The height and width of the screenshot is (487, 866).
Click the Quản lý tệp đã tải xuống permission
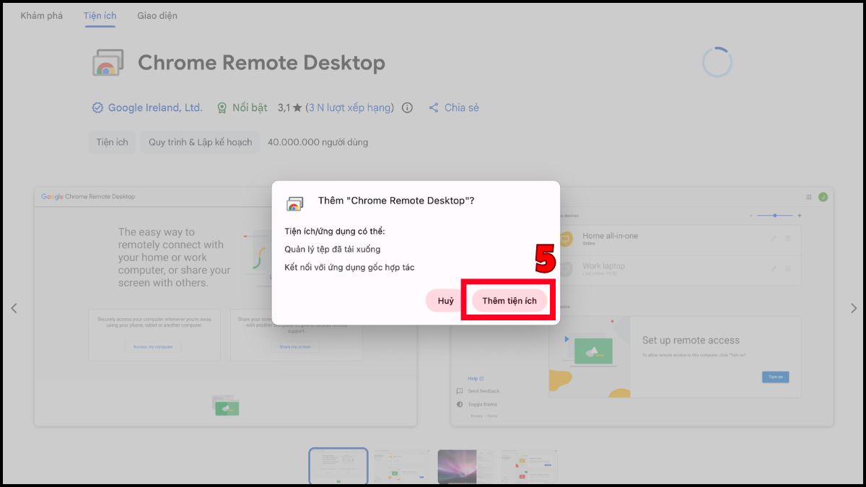tap(333, 249)
